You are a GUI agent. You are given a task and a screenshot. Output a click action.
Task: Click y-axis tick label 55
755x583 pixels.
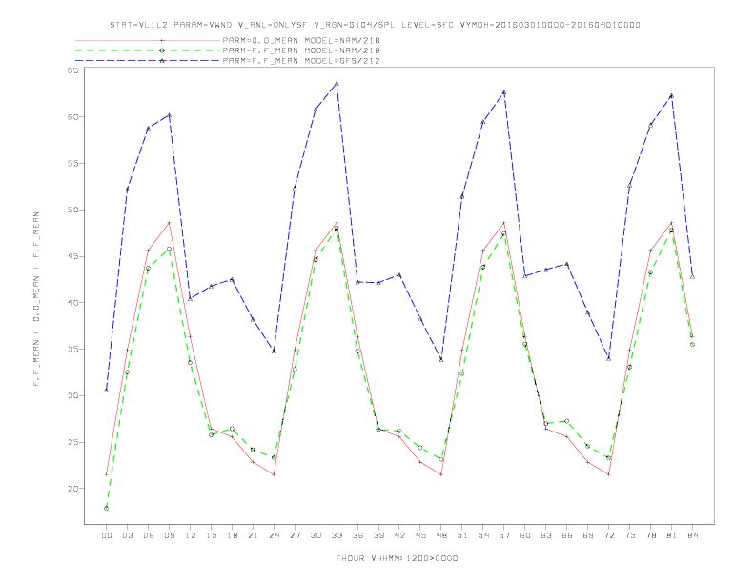(x=72, y=164)
